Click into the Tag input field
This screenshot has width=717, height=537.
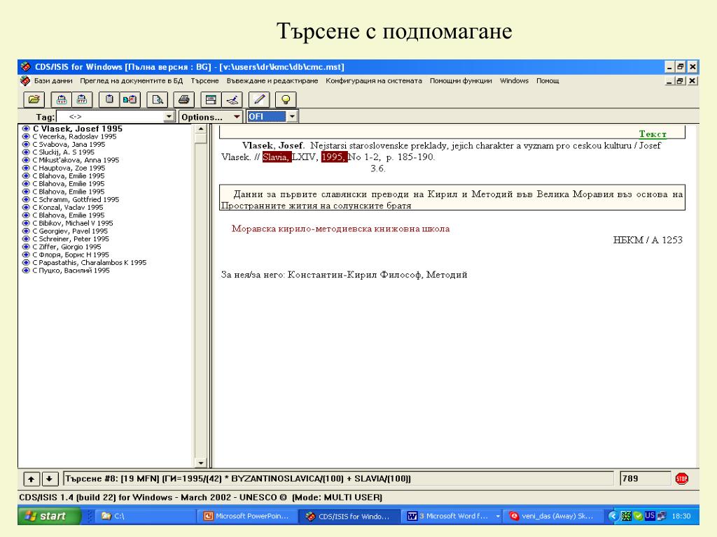click(110, 117)
